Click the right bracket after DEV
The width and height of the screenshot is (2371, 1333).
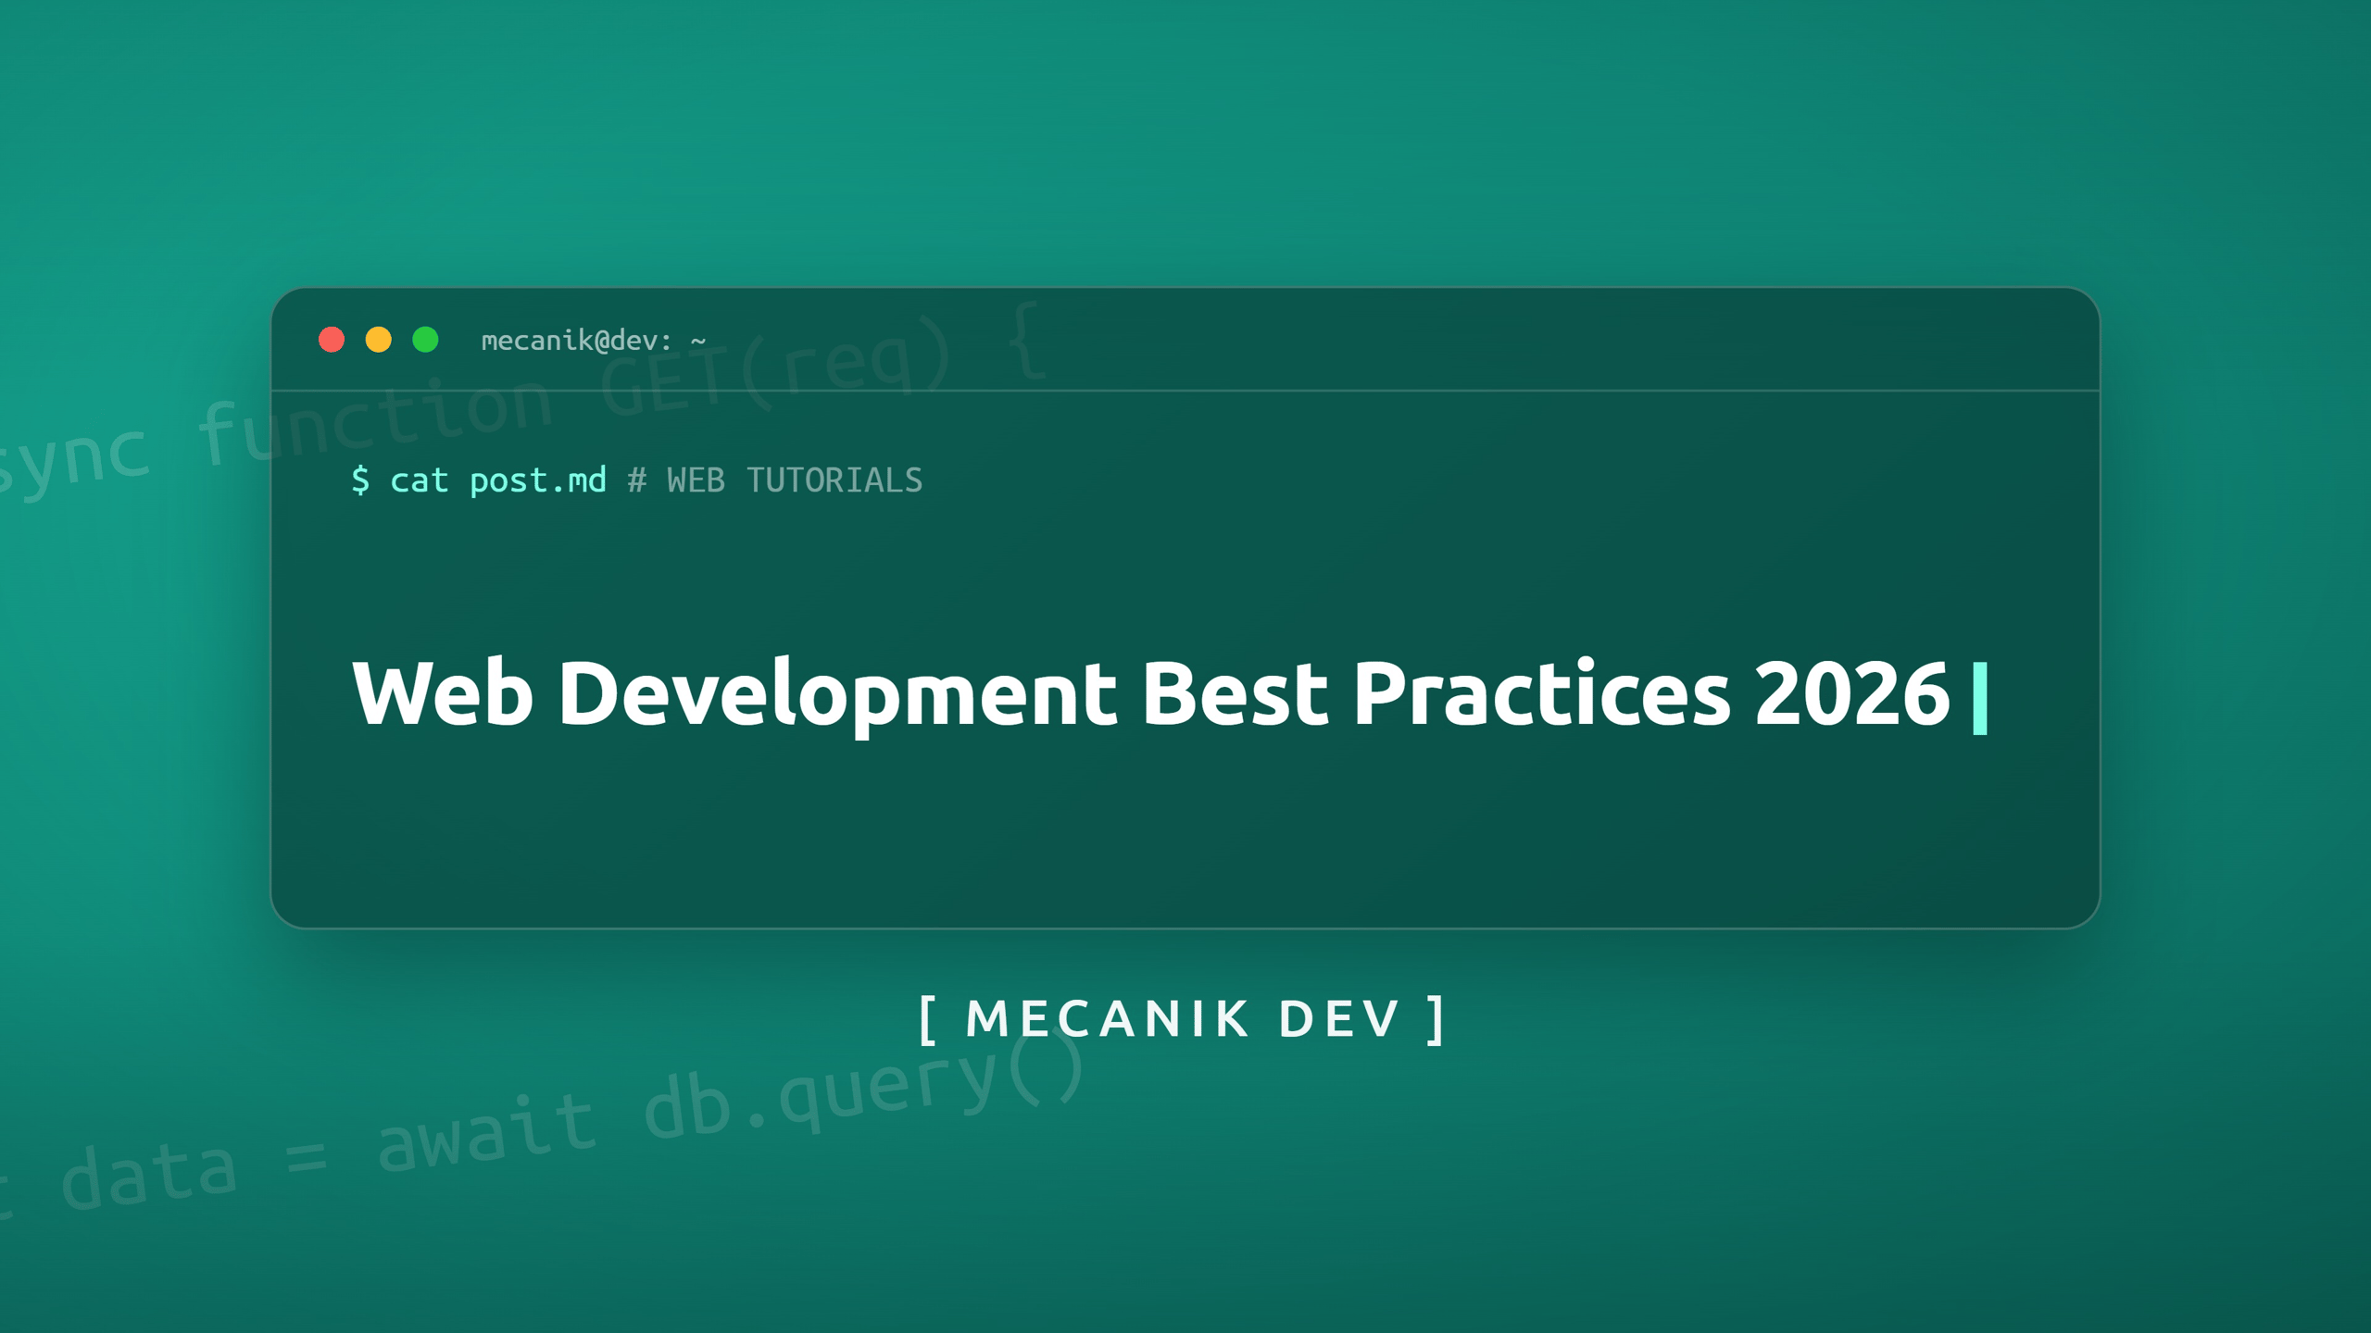click(1436, 1020)
